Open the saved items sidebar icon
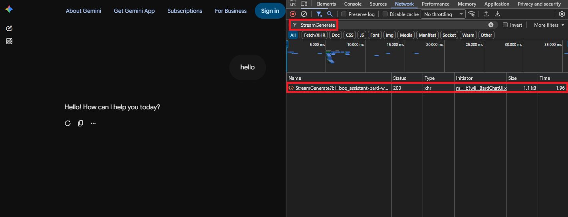Viewport: 568px width, 217px height. pyautogui.click(x=9, y=41)
